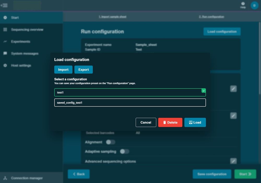Delete the selected configuration

click(170, 122)
